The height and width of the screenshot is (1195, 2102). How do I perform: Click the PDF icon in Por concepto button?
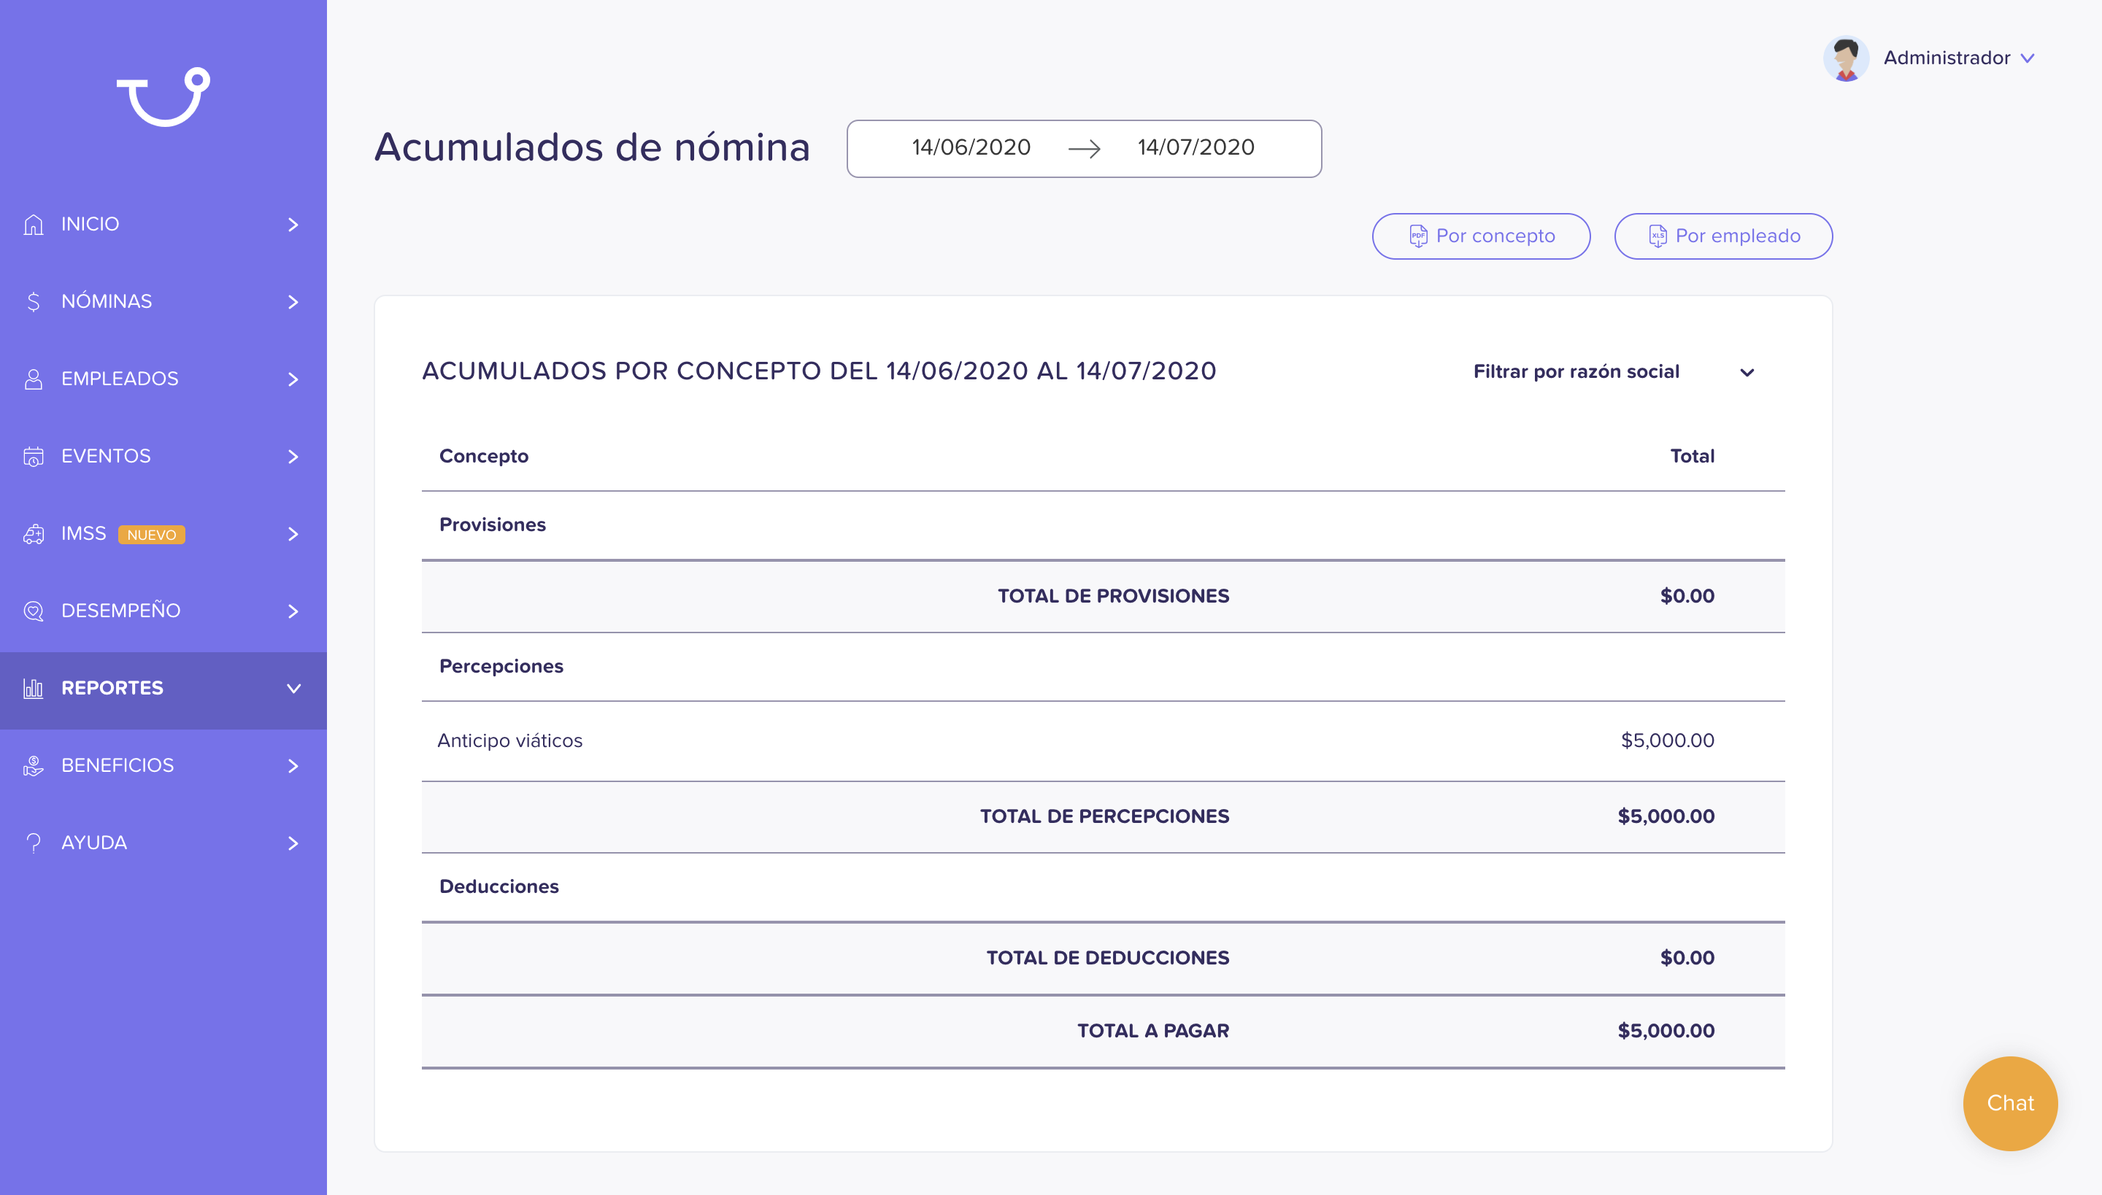click(x=1418, y=236)
